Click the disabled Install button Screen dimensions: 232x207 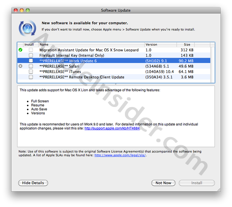197,183
